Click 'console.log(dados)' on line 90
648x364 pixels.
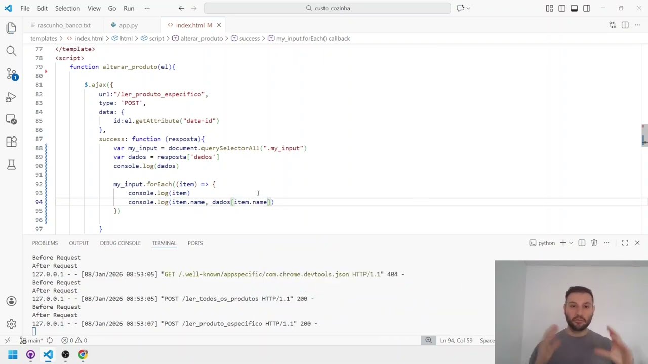[146, 166]
